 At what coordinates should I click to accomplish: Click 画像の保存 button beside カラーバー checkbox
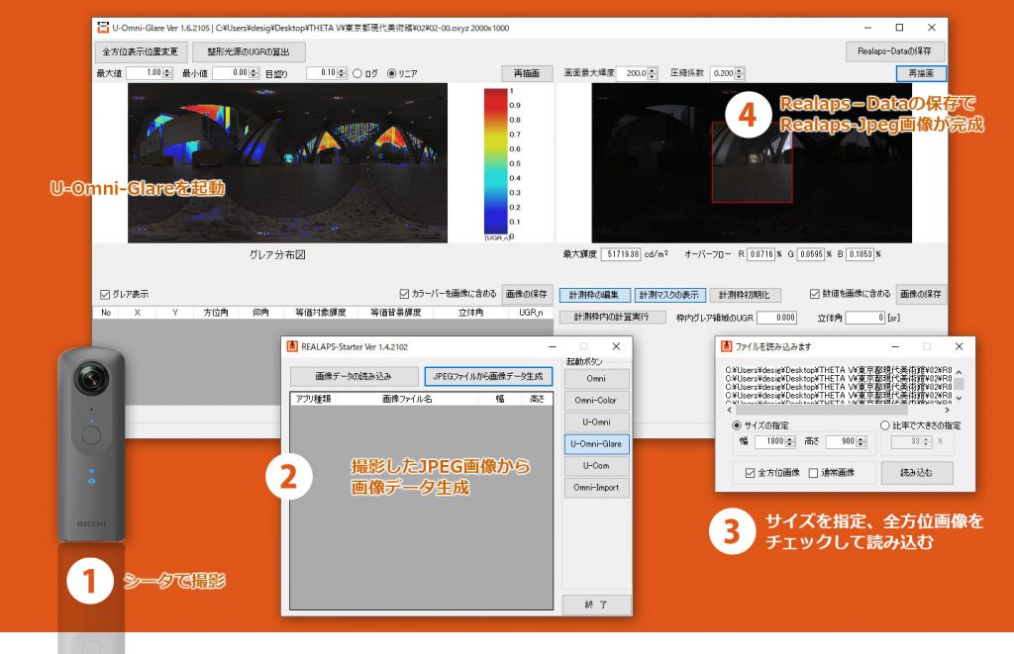[527, 294]
